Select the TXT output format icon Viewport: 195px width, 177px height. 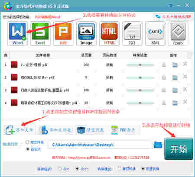[x=132, y=34]
